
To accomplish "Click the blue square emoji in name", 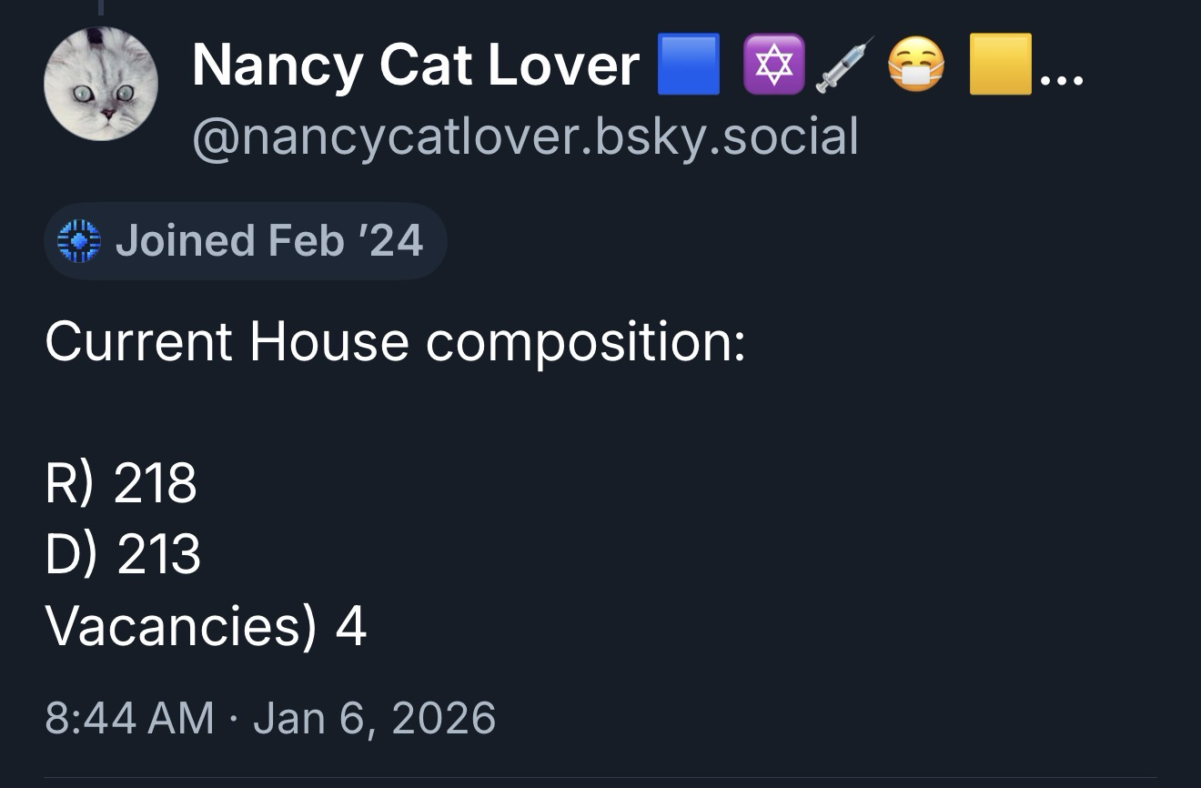I will tap(689, 65).
